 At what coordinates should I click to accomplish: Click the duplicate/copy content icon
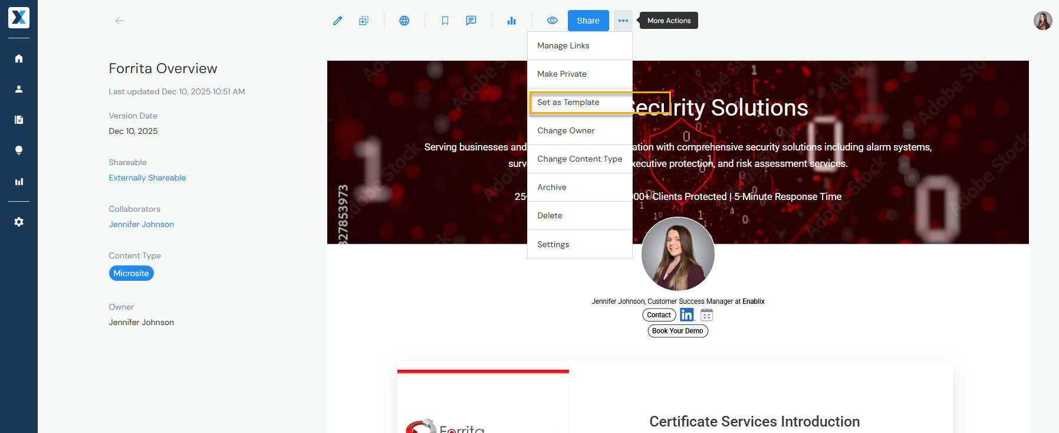364,21
